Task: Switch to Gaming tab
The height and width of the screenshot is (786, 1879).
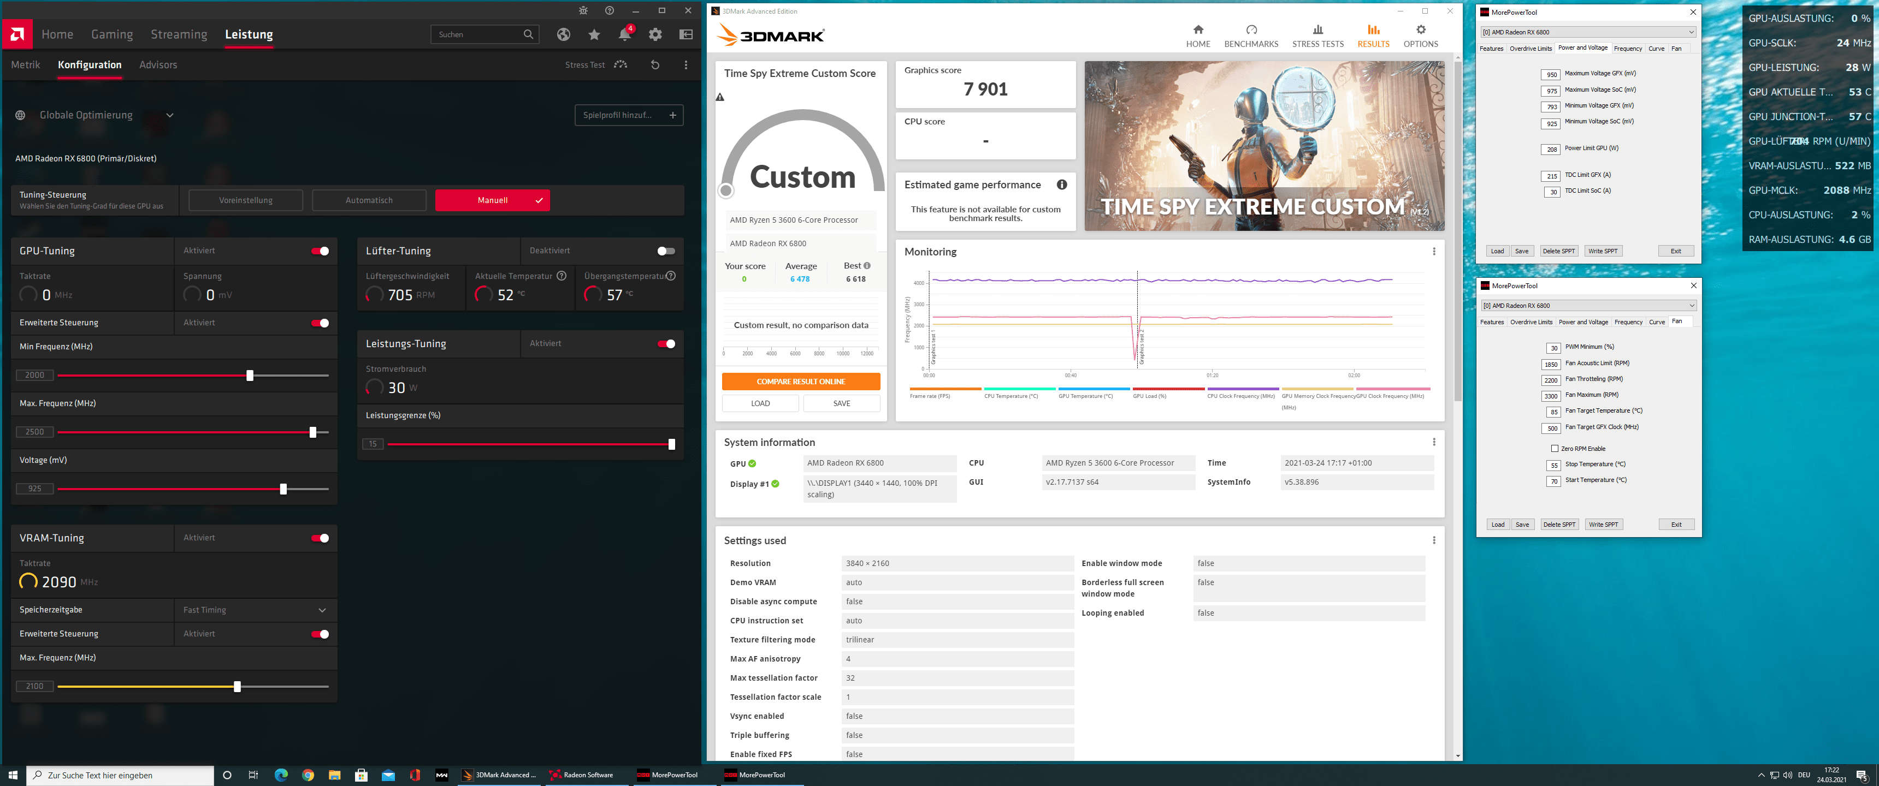Action: click(x=111, y=34)
